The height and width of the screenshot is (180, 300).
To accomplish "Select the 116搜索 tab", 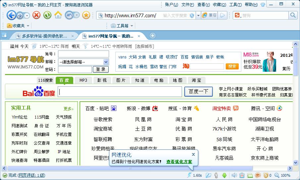I will 45,80.
